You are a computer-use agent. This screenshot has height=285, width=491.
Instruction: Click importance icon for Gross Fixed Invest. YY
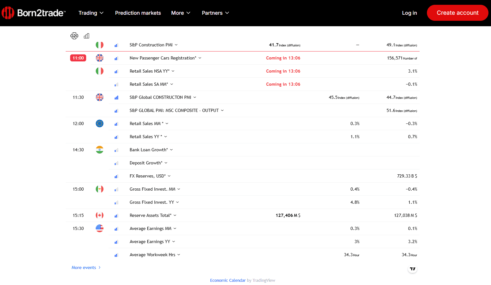pos(116,203)
